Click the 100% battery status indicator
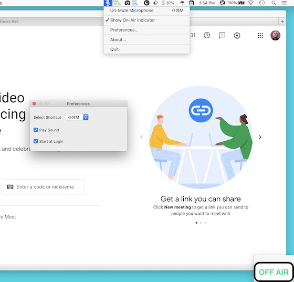 pos(236,3)
